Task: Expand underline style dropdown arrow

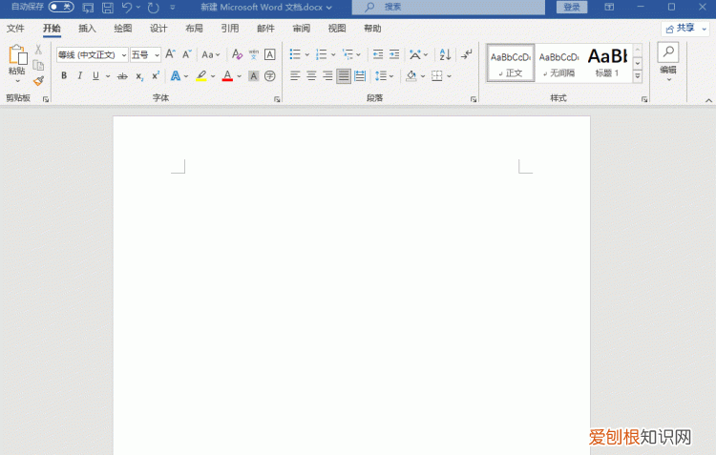Action: pos(108,76)
